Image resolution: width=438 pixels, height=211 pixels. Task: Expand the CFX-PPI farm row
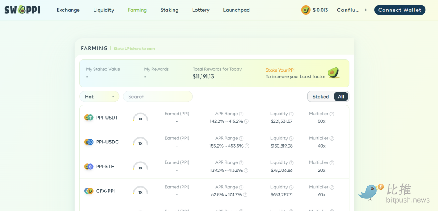click(214, 191)
